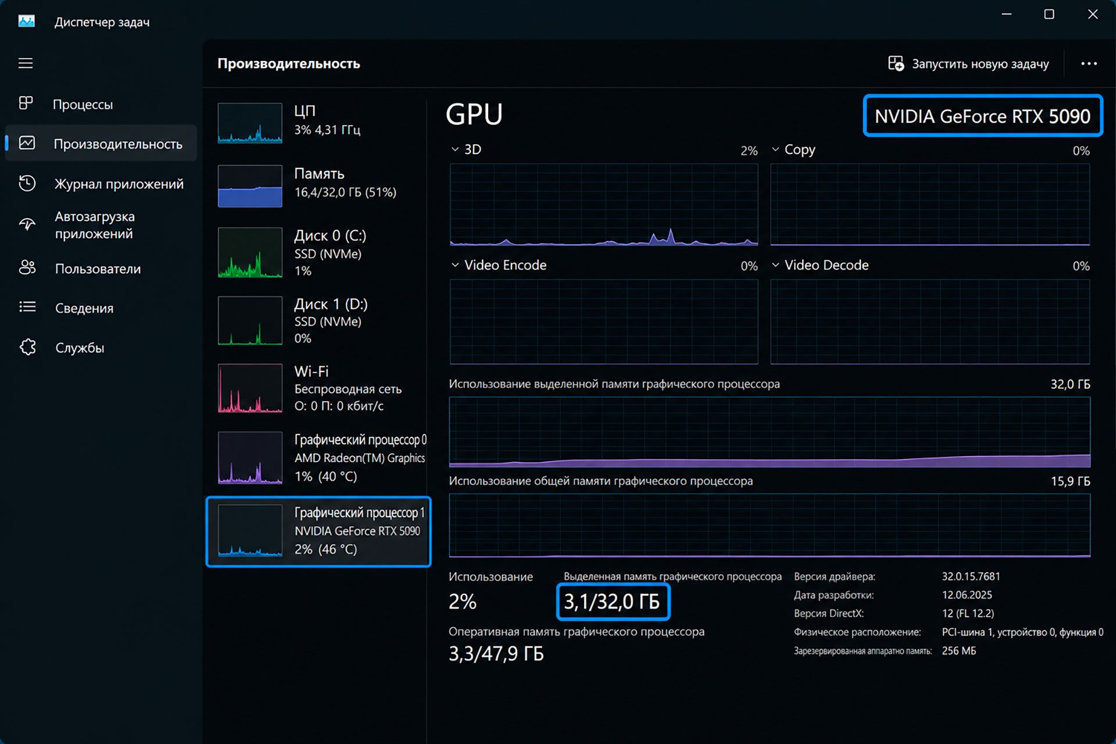Click the shared GPU memory usage graph
1116x744 pixels.
pyautogui.click(x=770, y=525)
